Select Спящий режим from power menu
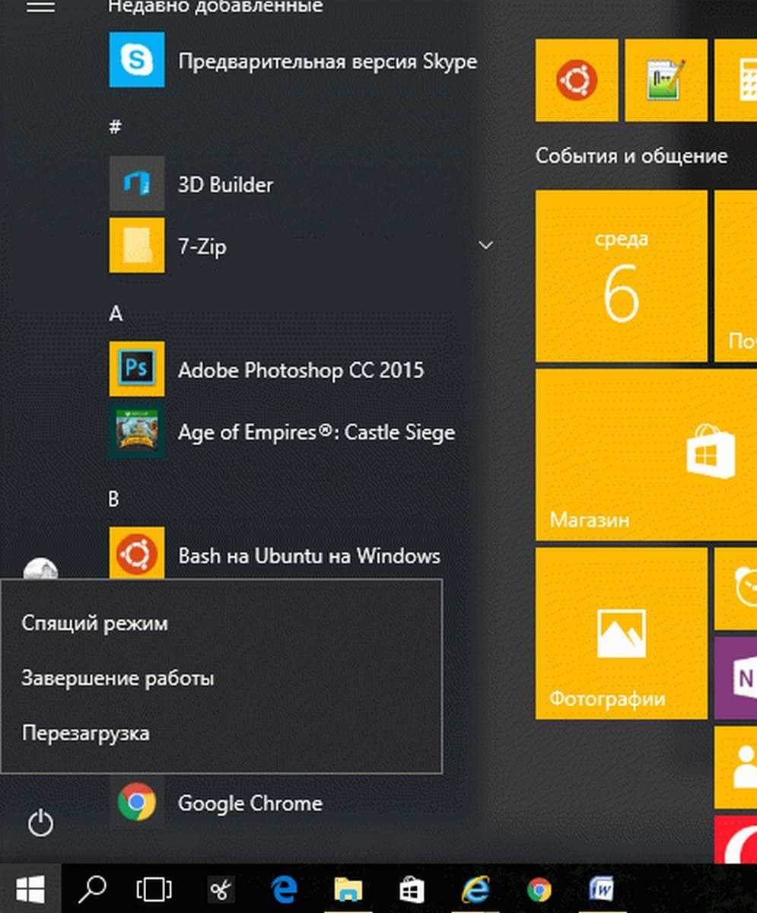The width and height of the screenshot is (757, 913). [x=95, y=623]
